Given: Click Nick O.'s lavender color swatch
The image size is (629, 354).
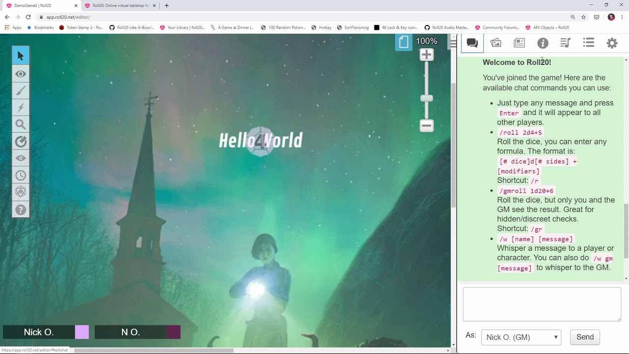Looking at the screenshot, I should (x=82, y=332).
